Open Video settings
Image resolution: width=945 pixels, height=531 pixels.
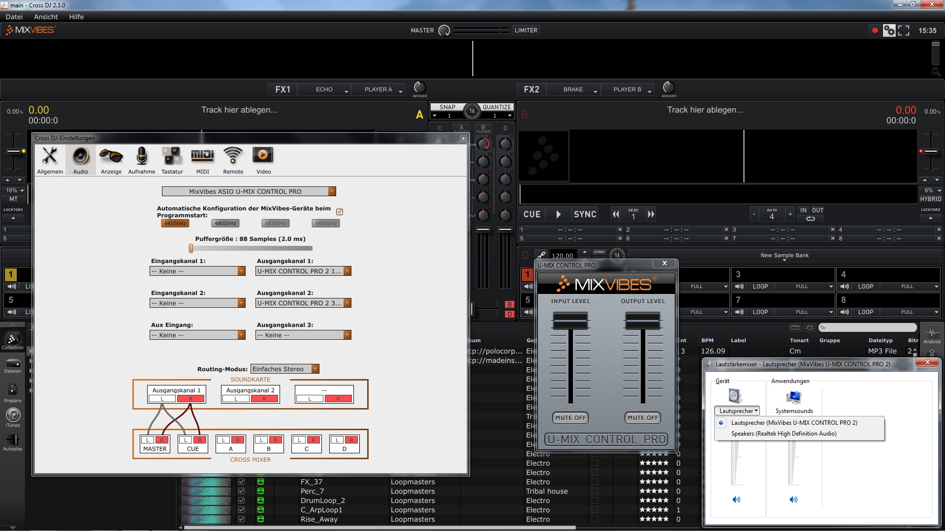tap(263, 160)
